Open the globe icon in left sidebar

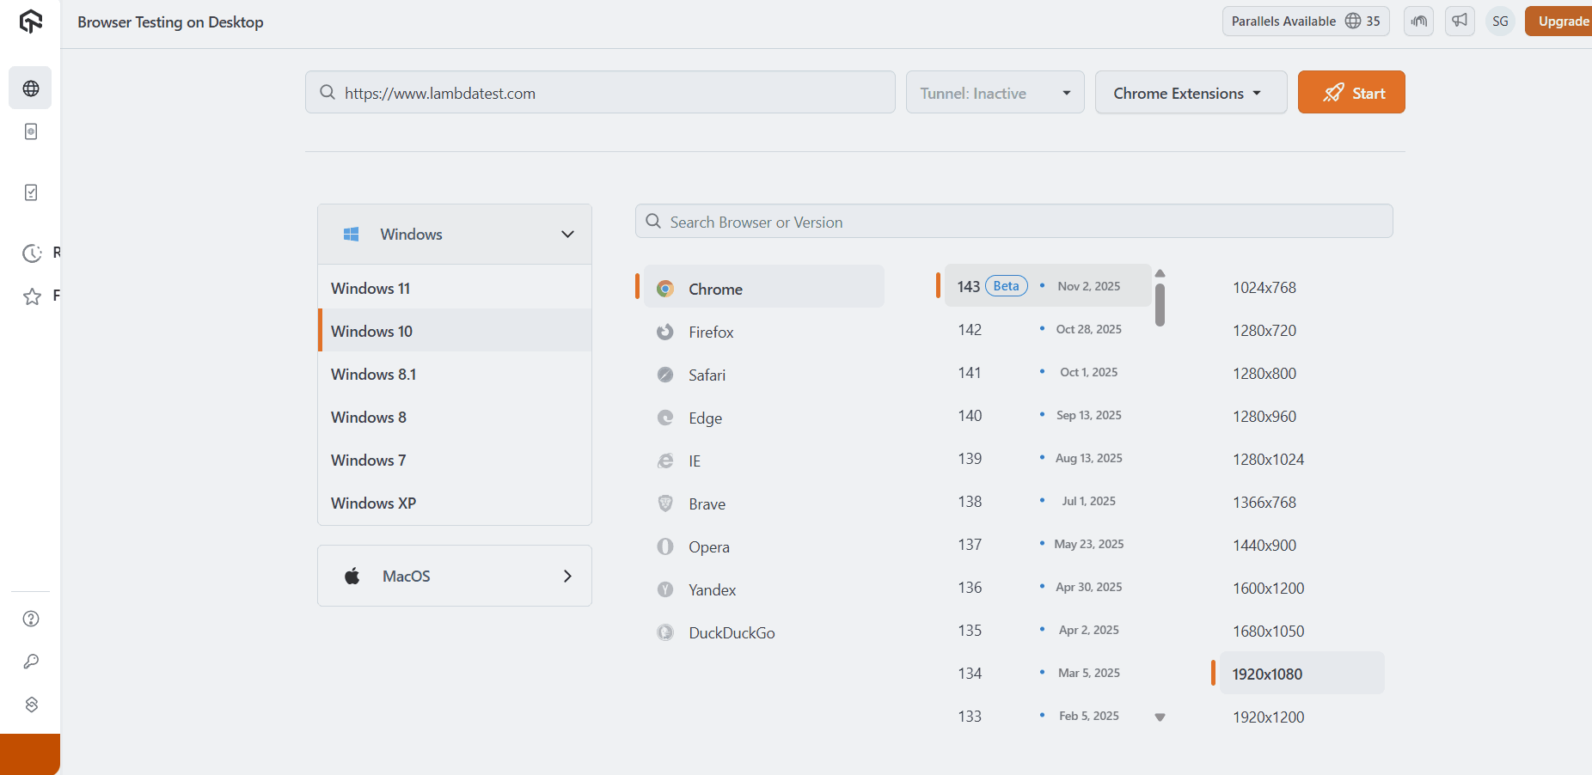(x=31, y=88)
